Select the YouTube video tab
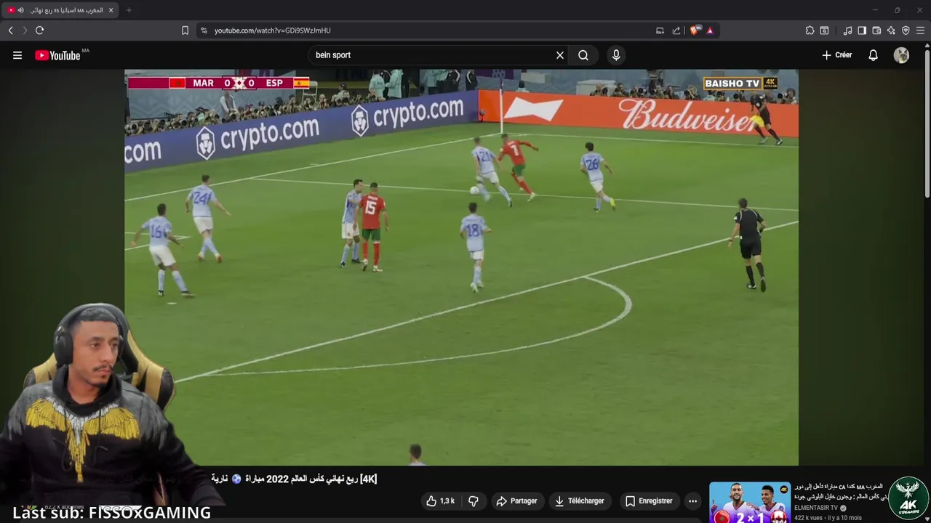Image resolution: width=931 pixels, height=523 pixels. (x=60, y=10)
